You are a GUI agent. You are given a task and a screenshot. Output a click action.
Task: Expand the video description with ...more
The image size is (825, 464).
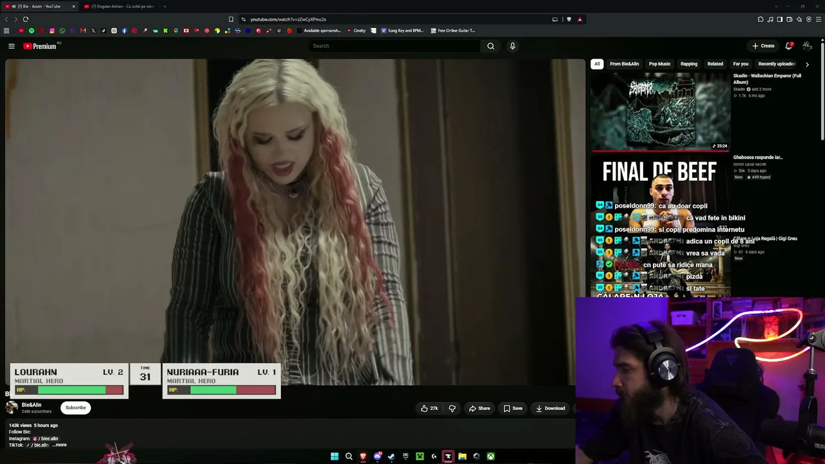point(60,445)
